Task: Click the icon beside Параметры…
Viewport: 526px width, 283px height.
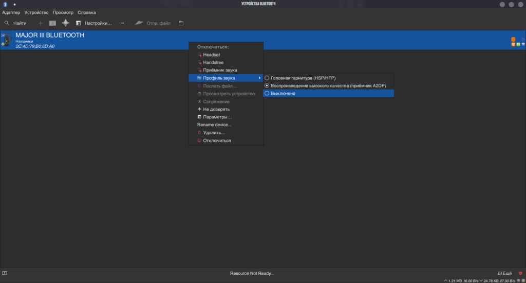Action: coord(199,117)
